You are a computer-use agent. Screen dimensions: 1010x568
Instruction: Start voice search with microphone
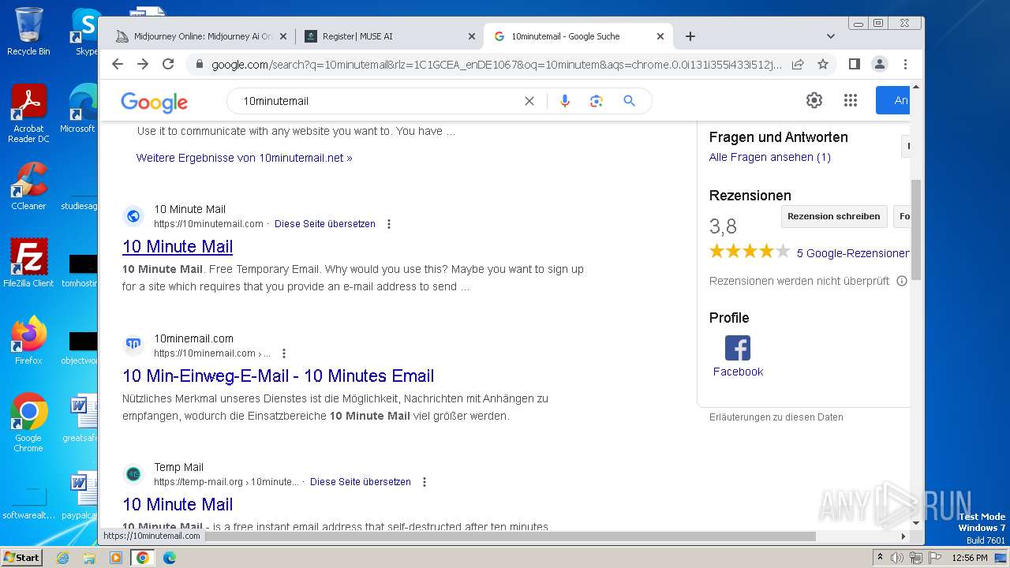point(564,101)
